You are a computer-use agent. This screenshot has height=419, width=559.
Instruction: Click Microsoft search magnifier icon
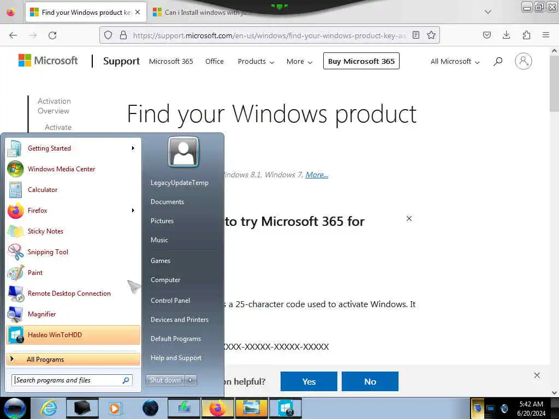coord(498,61)
